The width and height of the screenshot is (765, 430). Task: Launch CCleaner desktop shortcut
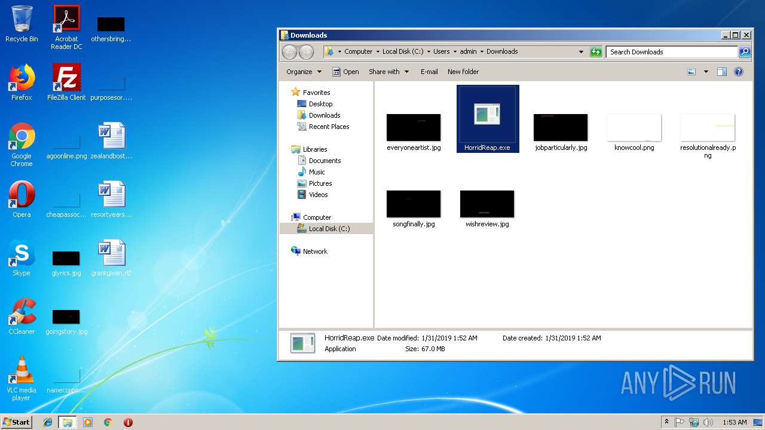(x=22, y=317)
